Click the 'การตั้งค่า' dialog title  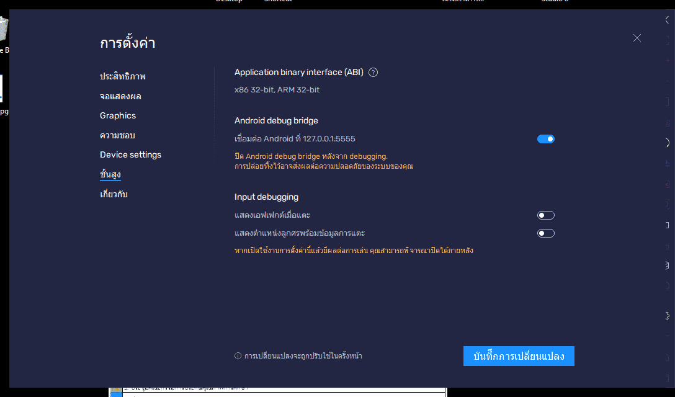pos(127,43)
